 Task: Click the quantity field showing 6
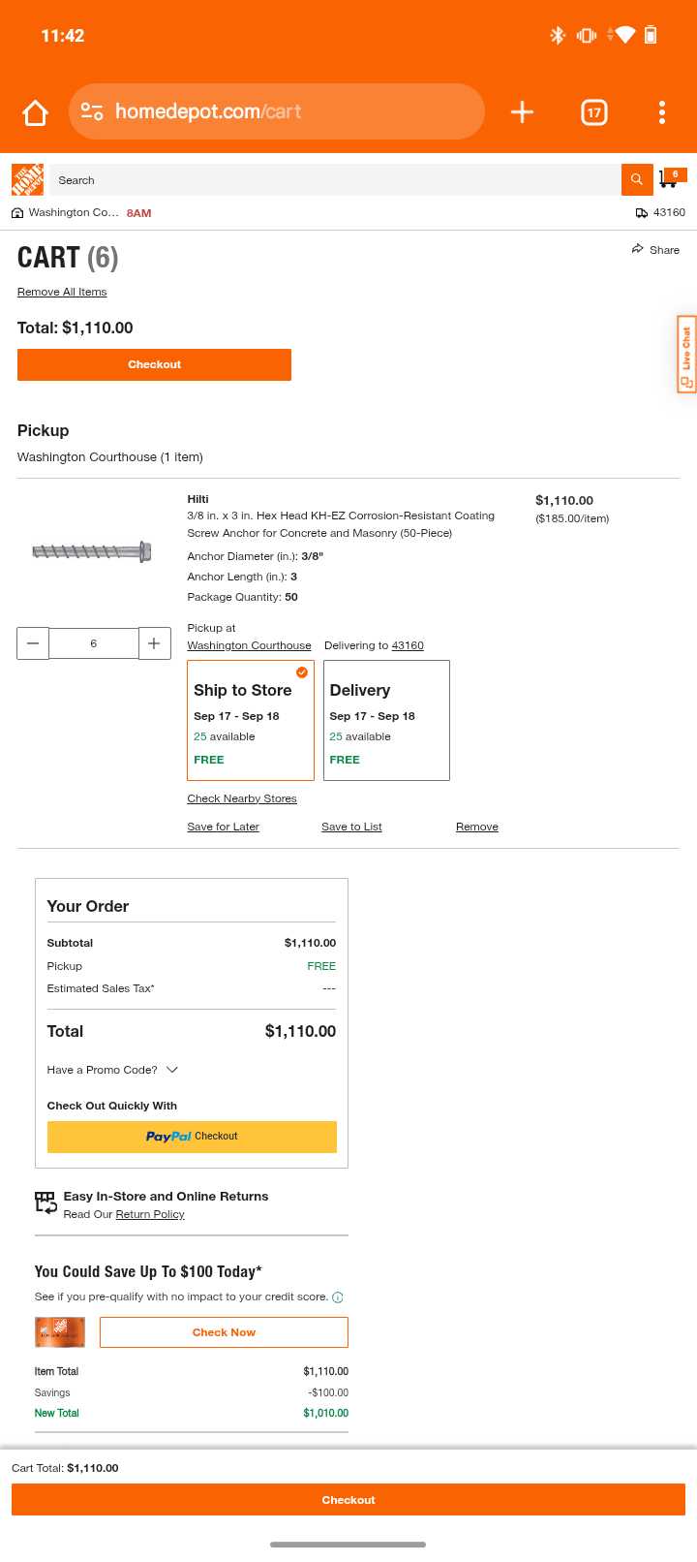click(x=93, y=643)
